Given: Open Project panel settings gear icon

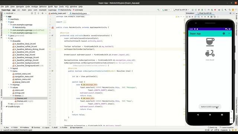Looking at the screenshot, I should pyautogui.click(x=42, y=13).
